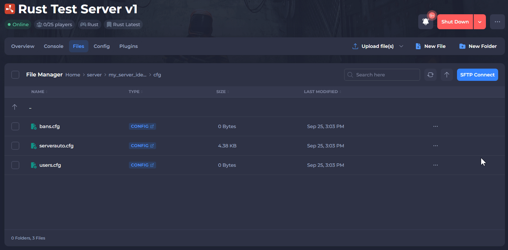Open the three-dot menu for serverauto.cfg
The height and width of the screenshot is (250, 508).
(x=435, y=146)
